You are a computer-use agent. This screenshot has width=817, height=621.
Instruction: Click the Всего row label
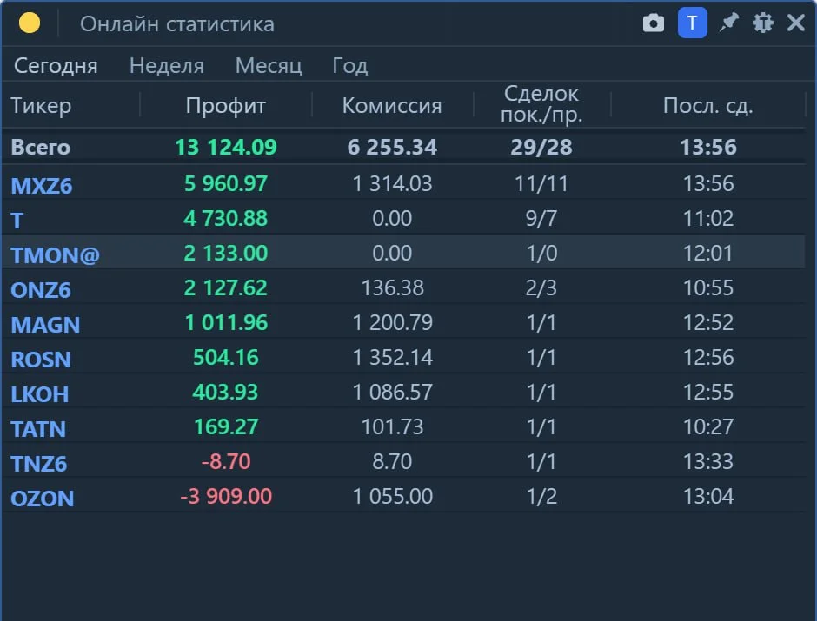[41, 148]
